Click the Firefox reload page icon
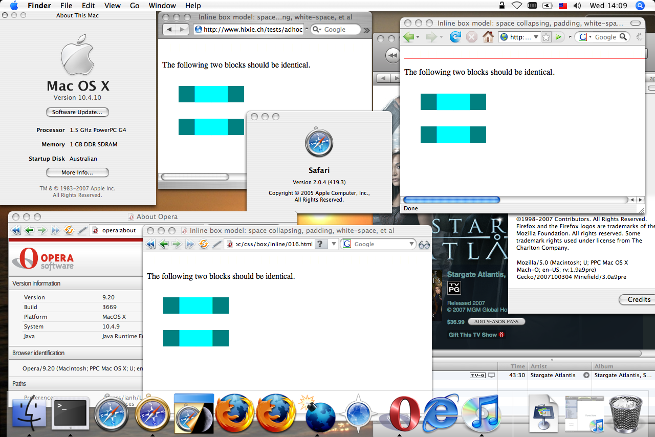 [x=455, y=37]
